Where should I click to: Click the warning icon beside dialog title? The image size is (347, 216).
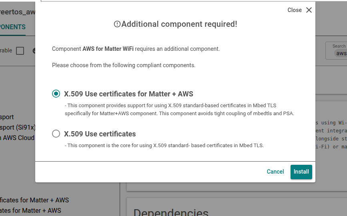coord(117,24)
